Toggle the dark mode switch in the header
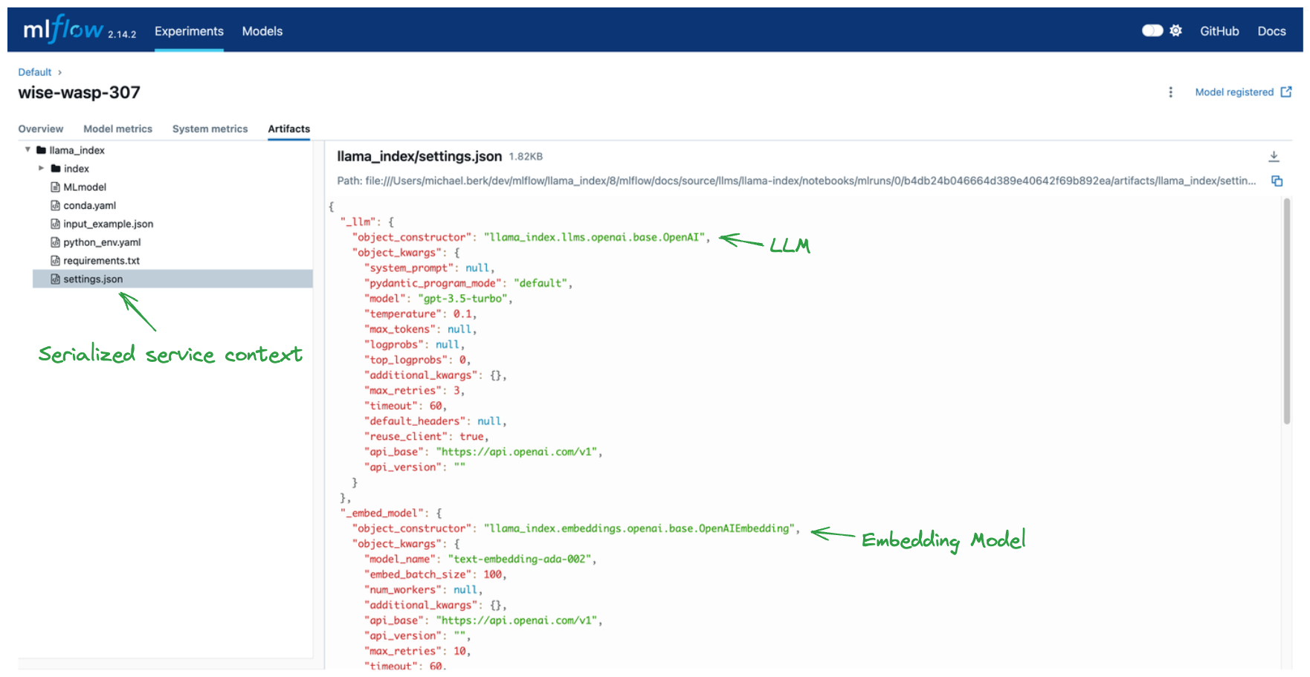 coord(1152,30)
